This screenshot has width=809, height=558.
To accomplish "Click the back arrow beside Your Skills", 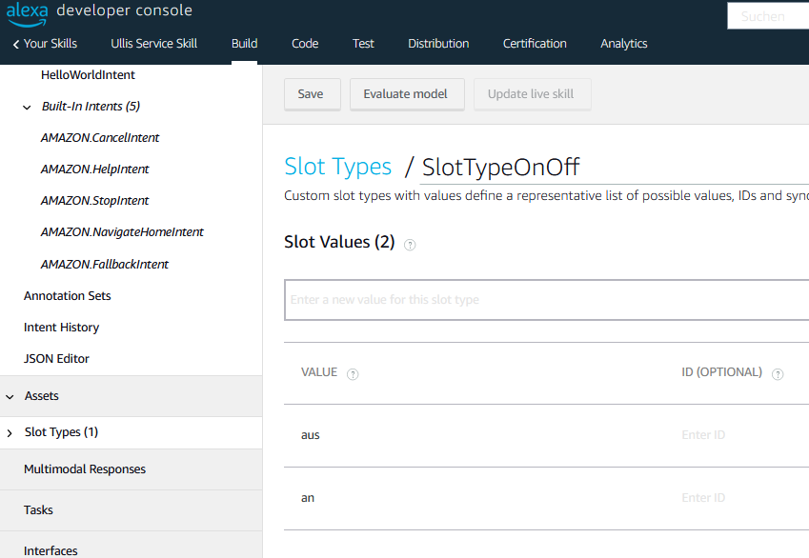I will pyautogui.click(x=16, y=45).
